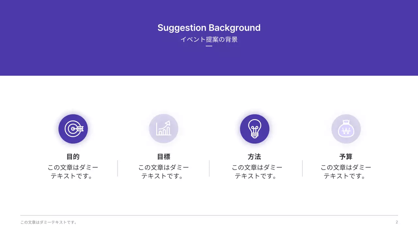
Task: Select the 予算 heading
Action: coord(346,157)
